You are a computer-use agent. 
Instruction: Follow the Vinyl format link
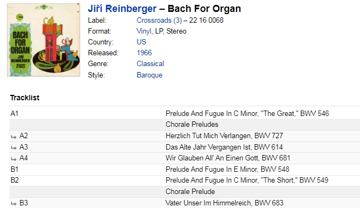click(143, 31)
